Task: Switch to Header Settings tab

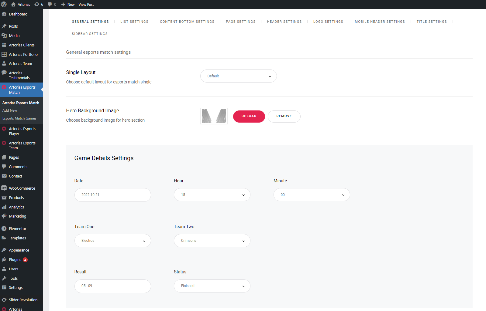Action: click(284, 22)
